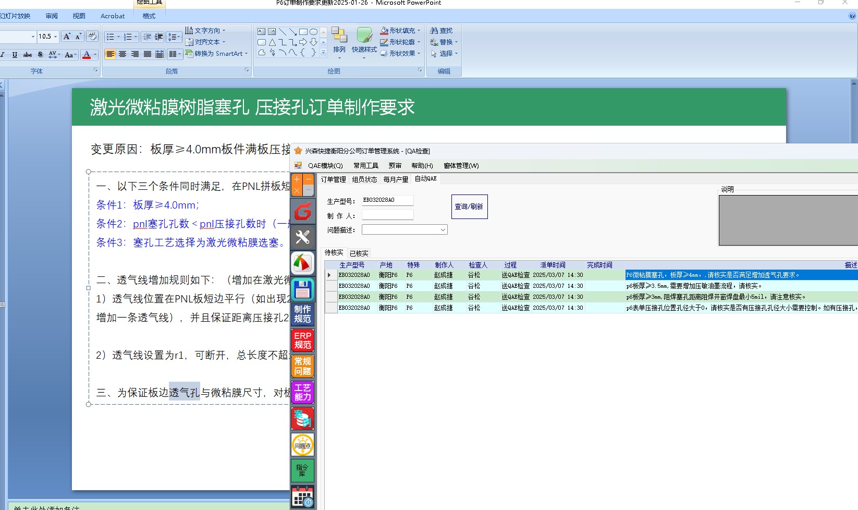Viewport: 858px width, 510px height.
Task: Click the 制作人 input field
Action: [387, 215]
